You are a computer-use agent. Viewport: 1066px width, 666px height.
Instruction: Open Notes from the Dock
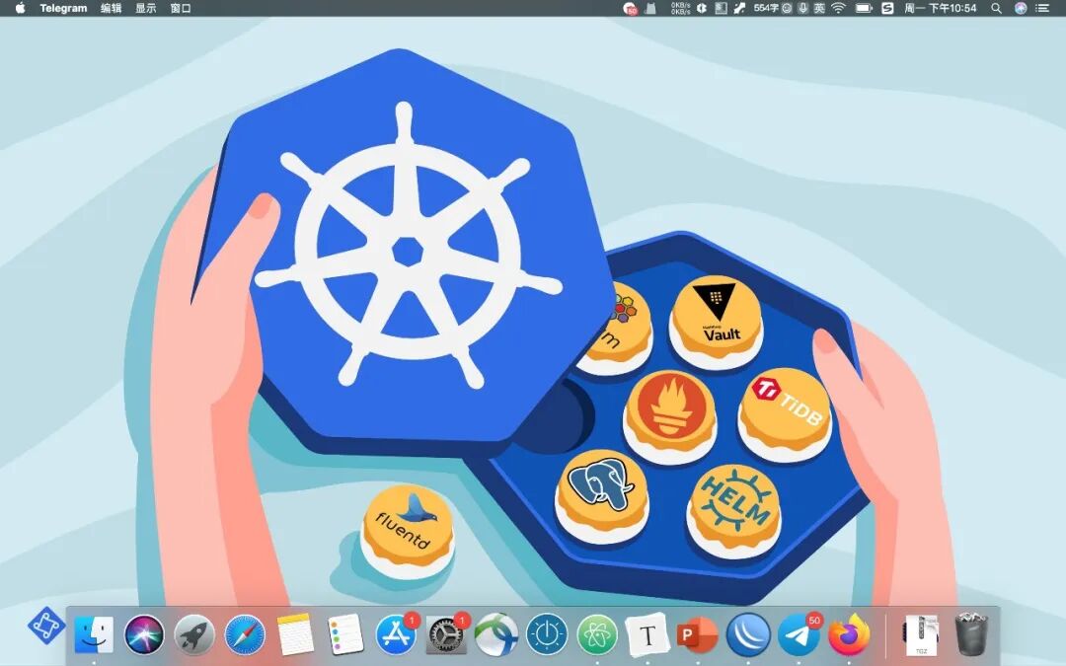pyautogui.click(x=295, y=634)
